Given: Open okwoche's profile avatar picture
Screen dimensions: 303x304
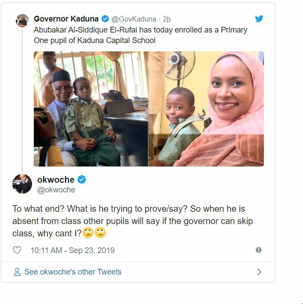Looking at the screenshot, I should (x=22, y=184).
